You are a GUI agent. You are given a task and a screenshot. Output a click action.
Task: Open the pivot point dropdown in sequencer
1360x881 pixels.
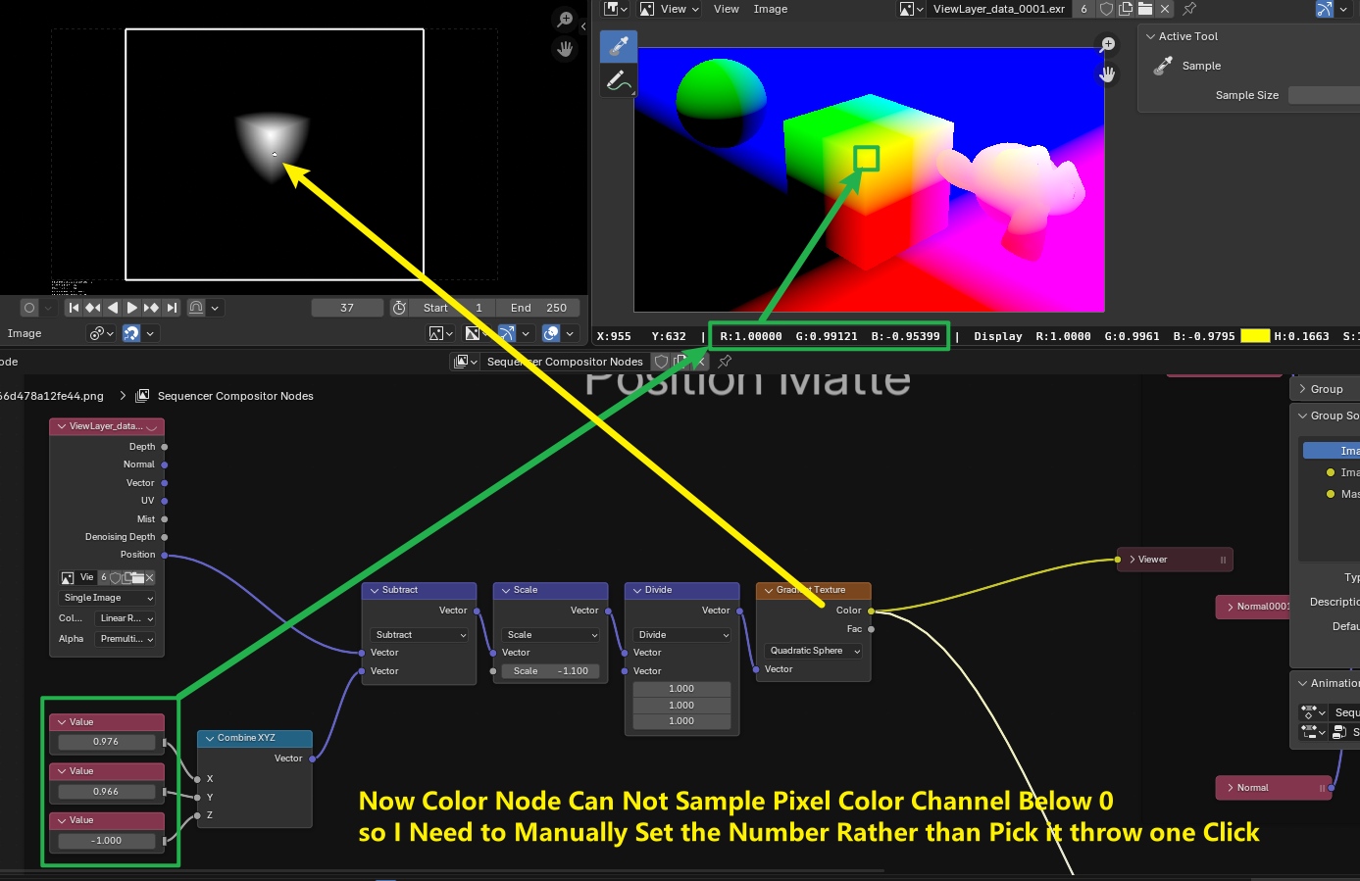[x=102, y=333]
